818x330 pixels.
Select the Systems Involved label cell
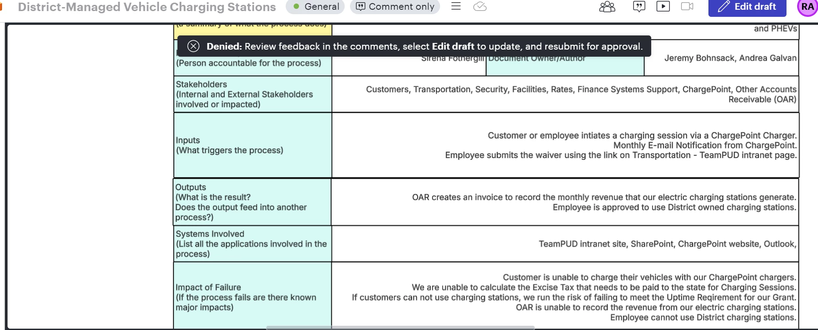252,244
